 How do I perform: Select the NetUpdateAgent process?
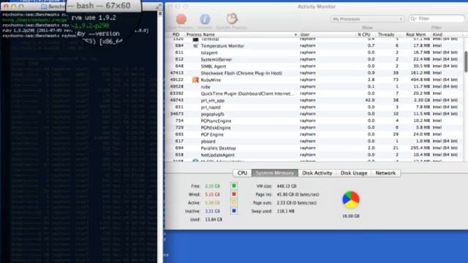[218, 155]
